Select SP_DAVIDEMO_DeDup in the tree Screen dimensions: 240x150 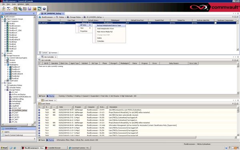tap(20, 110)
